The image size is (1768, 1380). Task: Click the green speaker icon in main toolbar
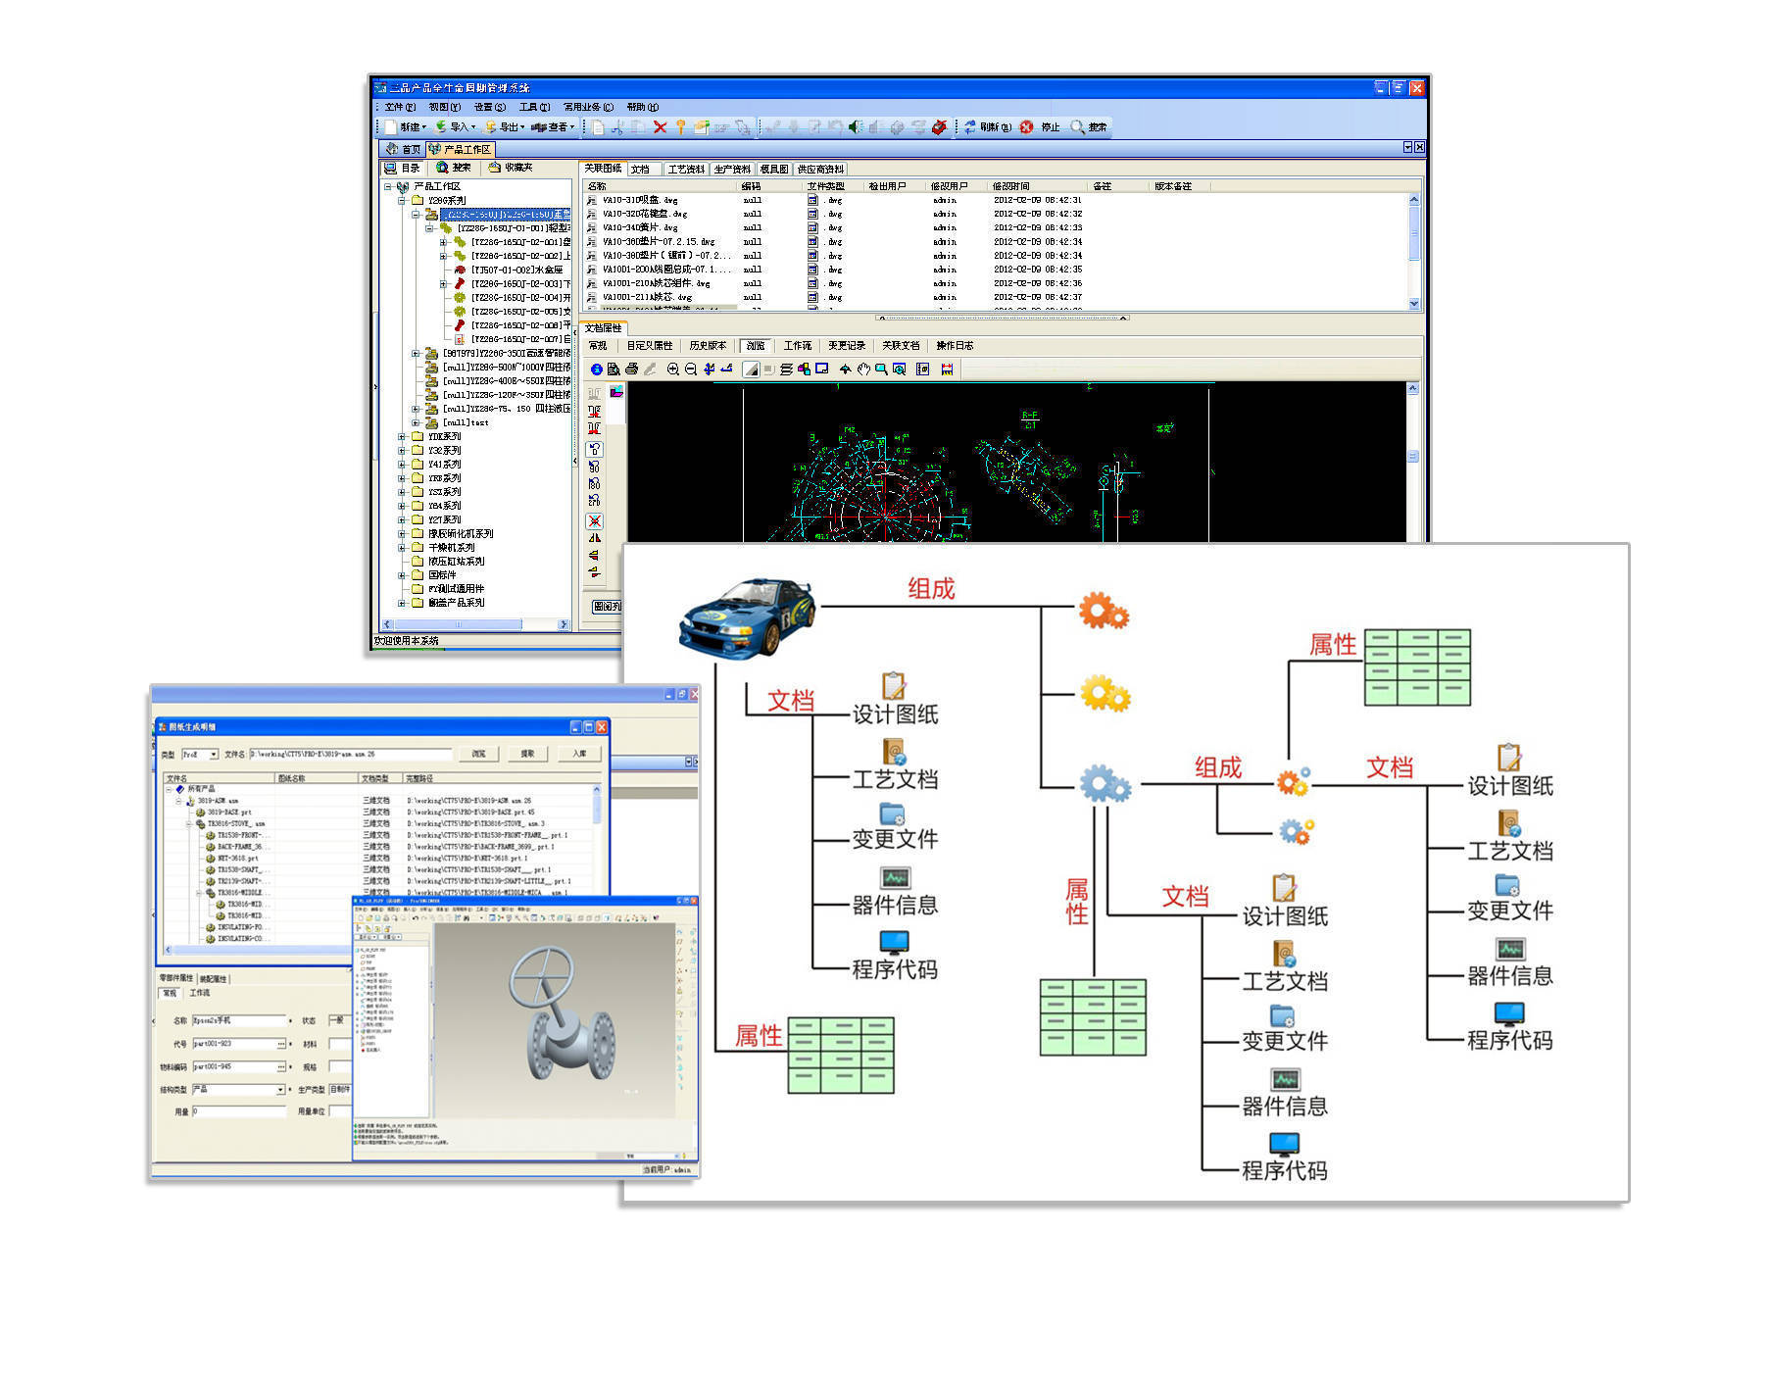856,127
